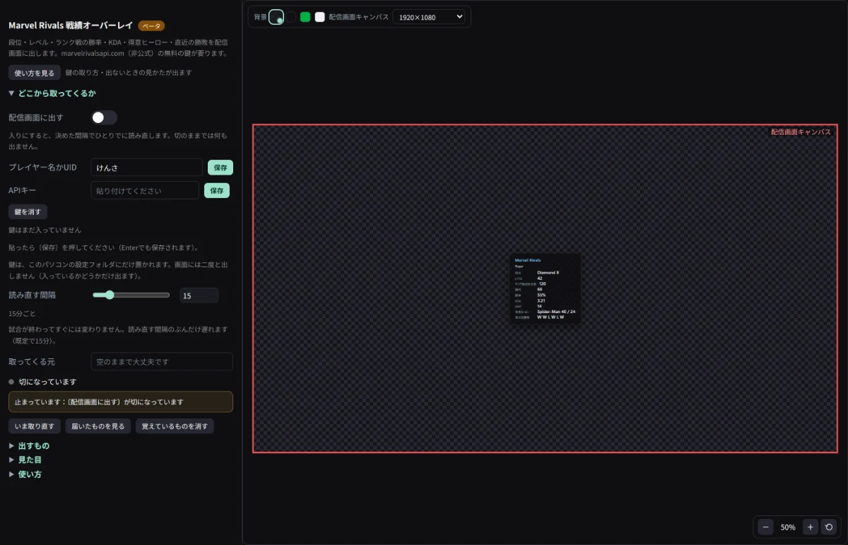Select the Marvel Rivals stats overlay widget
Image resolution: width=848 pixels, height=545 pixels.
coord(545,288)
